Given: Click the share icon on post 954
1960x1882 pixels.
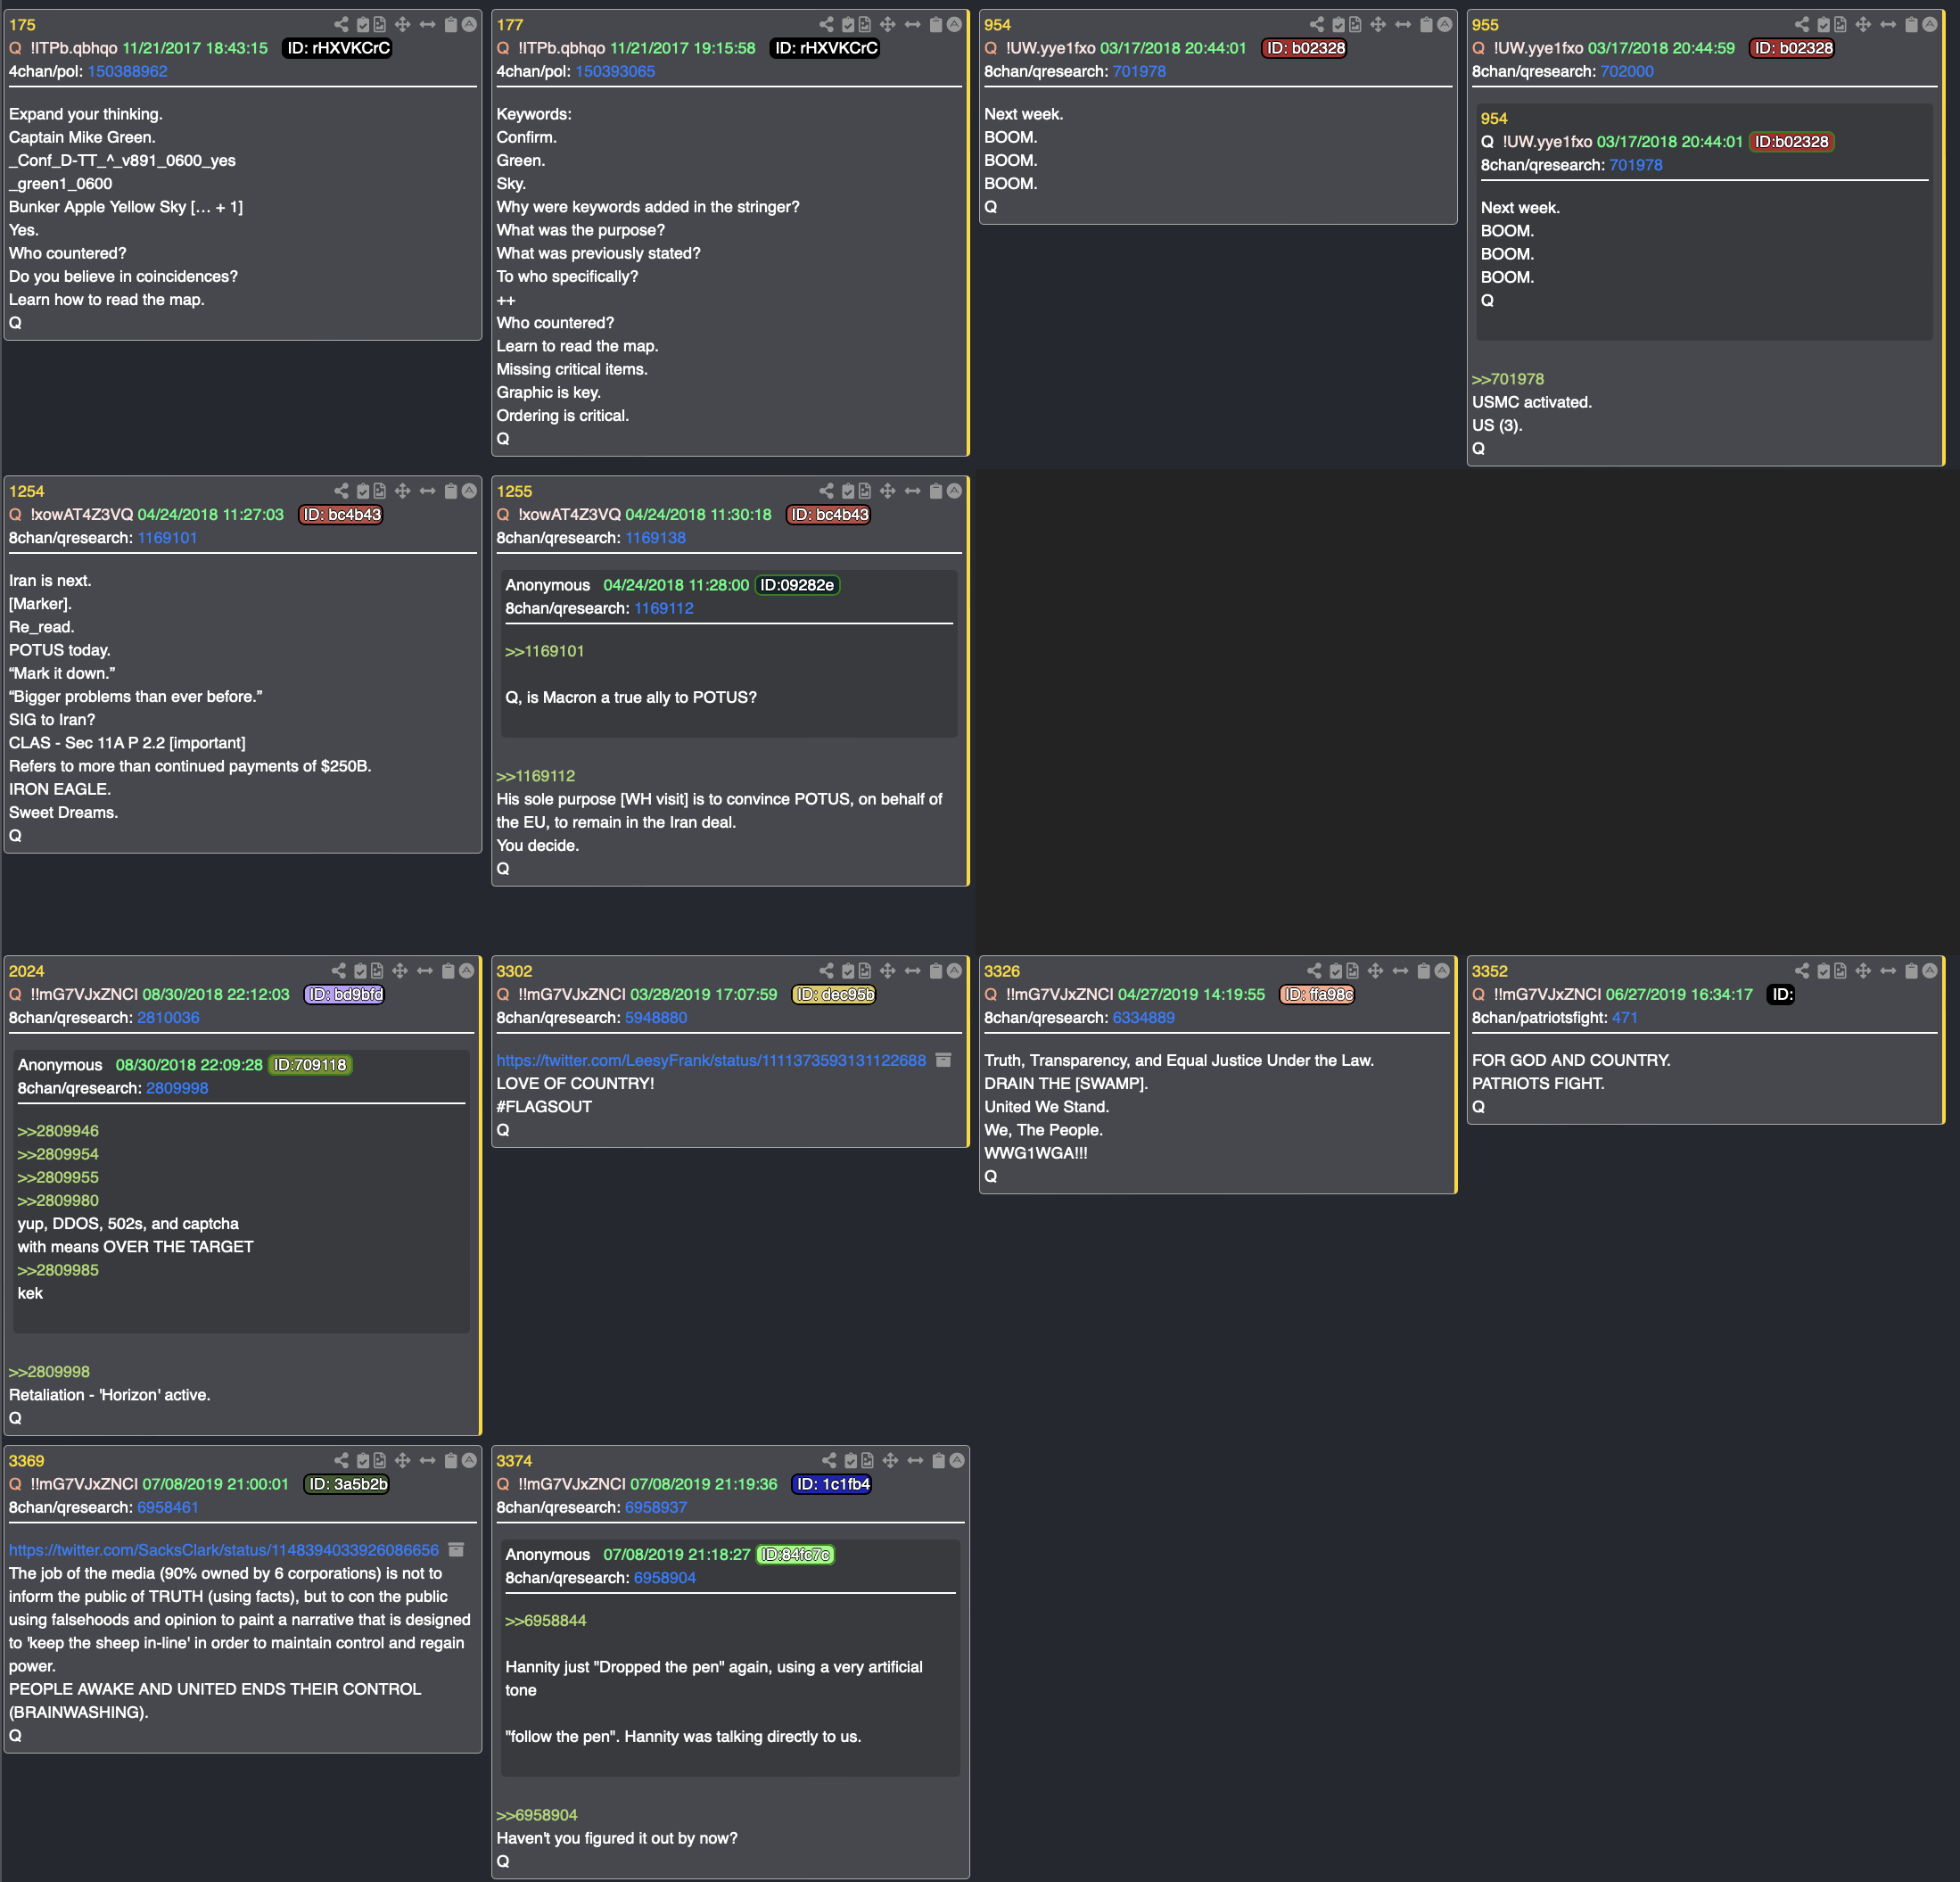Looking at the screenshot, I should 1316,24.
